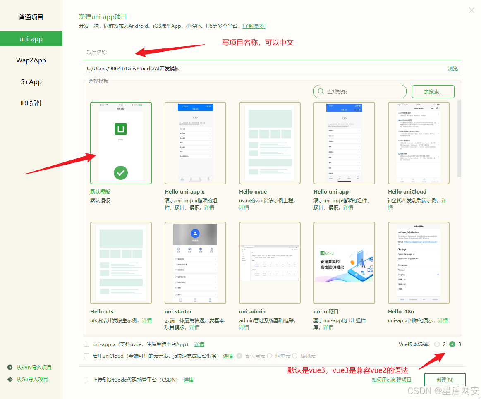Click the SVN import icon
This screenshot has height=399, width=481.
point(10,367)
